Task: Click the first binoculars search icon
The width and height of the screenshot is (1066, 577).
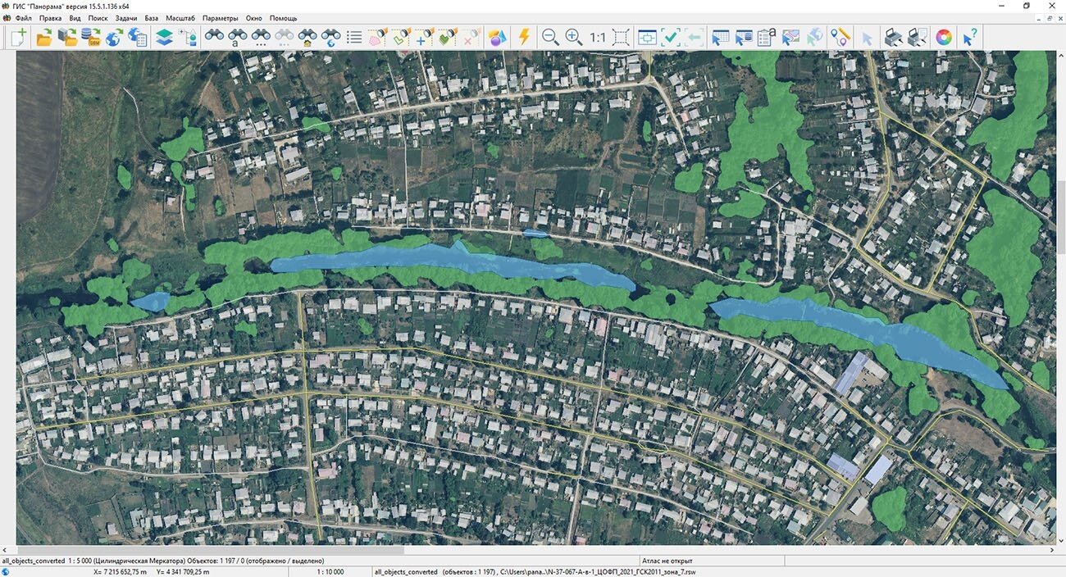Action: click(214, 37)
